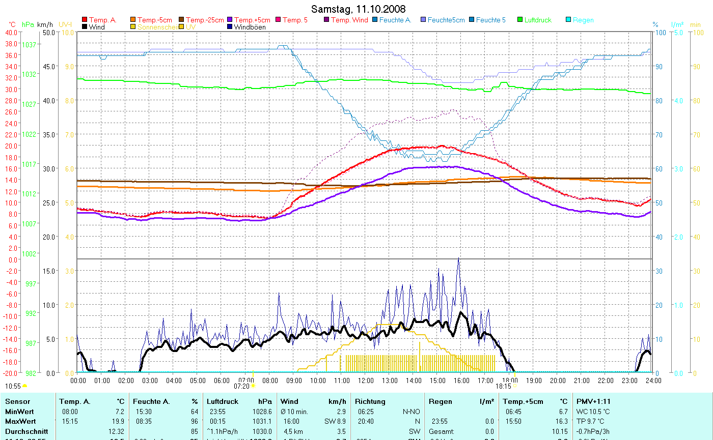This screenshot has width=713, height=440.
Task: Click the sunset marker at 18:15
Action: (514, 386)
